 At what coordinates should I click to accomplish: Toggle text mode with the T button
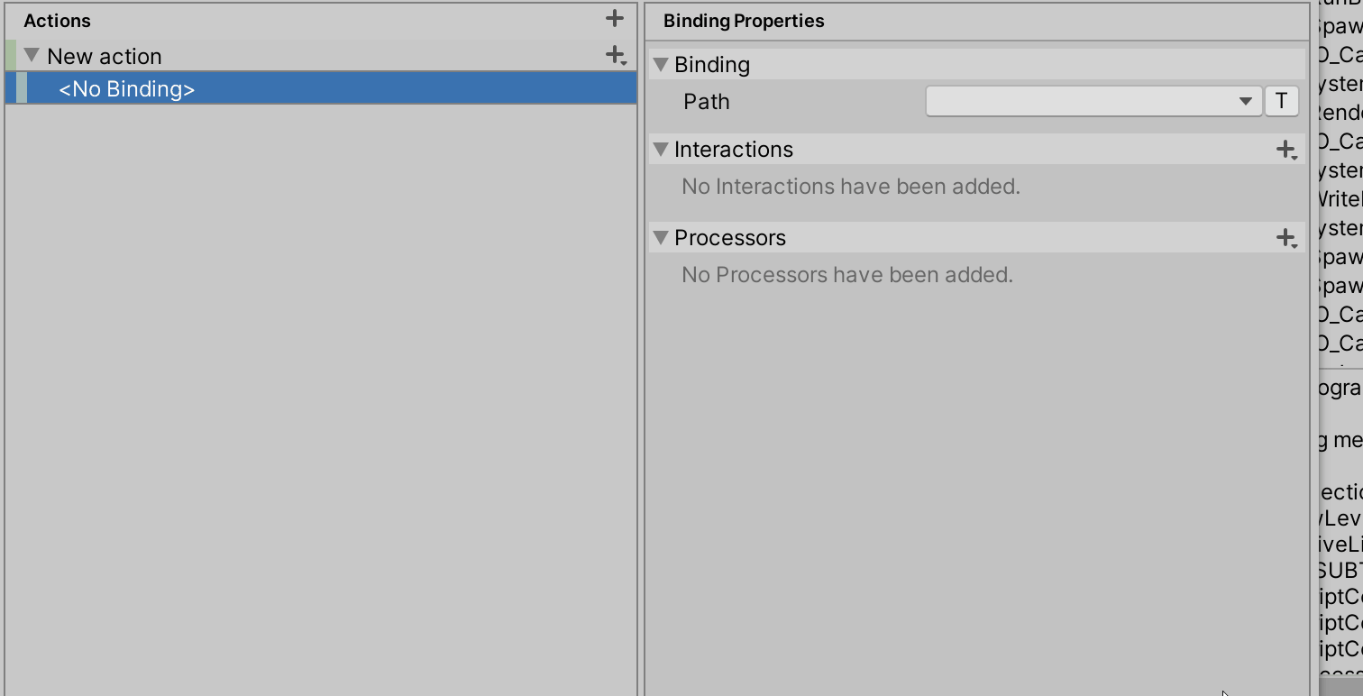[1281, 101]
